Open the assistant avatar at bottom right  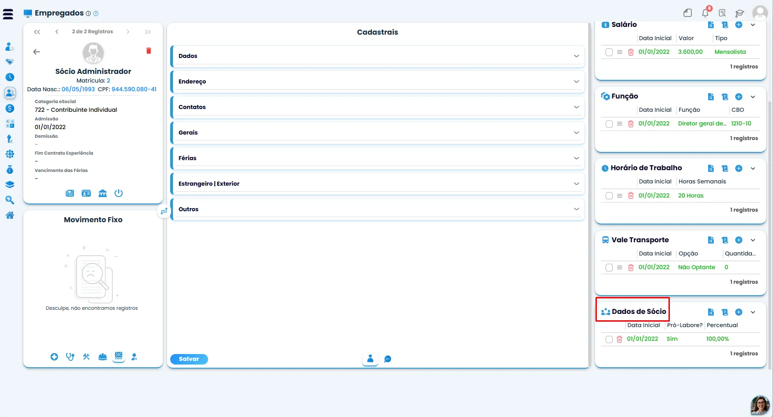760,405
